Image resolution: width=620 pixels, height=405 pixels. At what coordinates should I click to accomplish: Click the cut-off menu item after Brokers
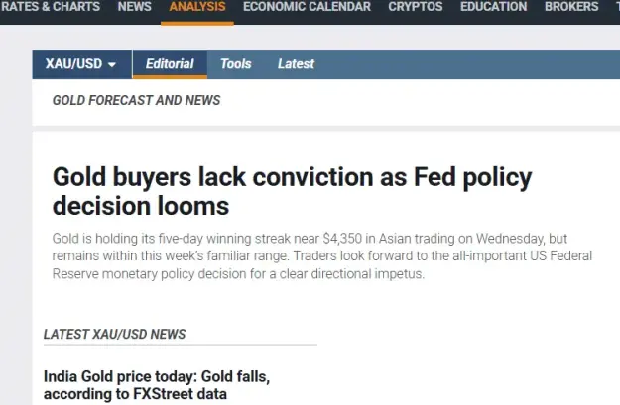click(618, 7)
